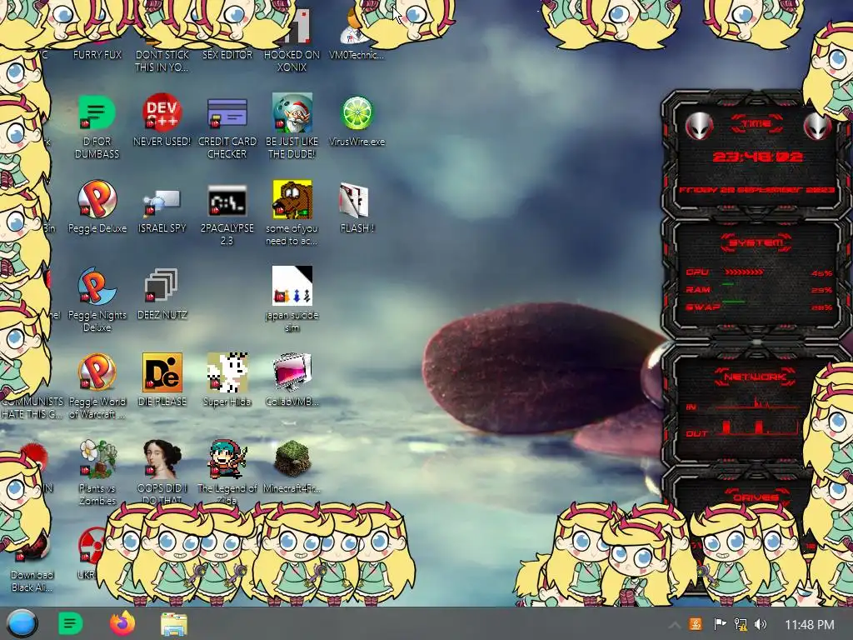Select the CollabVMB... icon

pyautogui.click(x=292, y=372)
